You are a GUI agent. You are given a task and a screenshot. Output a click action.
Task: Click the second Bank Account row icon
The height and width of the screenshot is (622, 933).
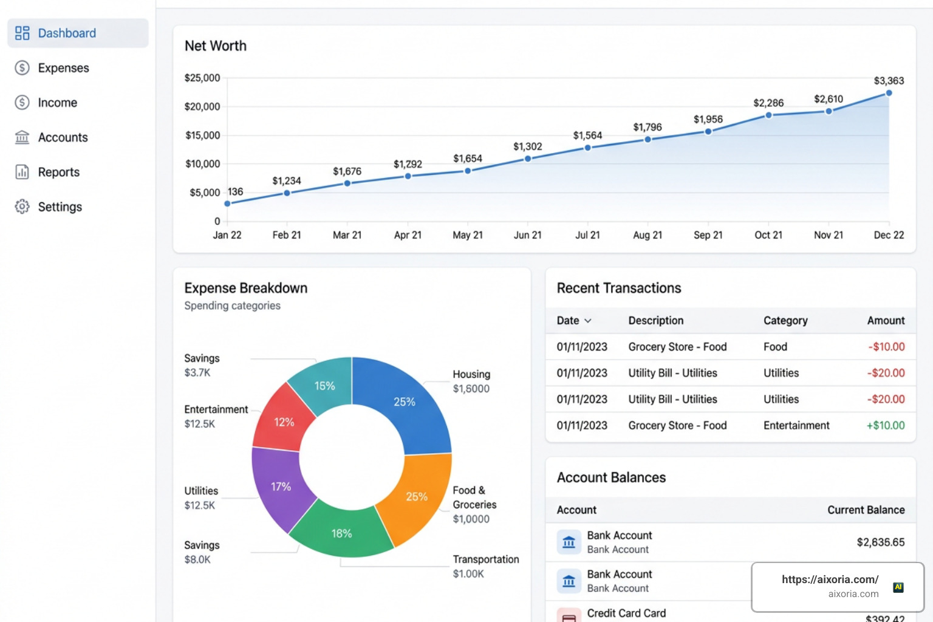pos(569,581)
